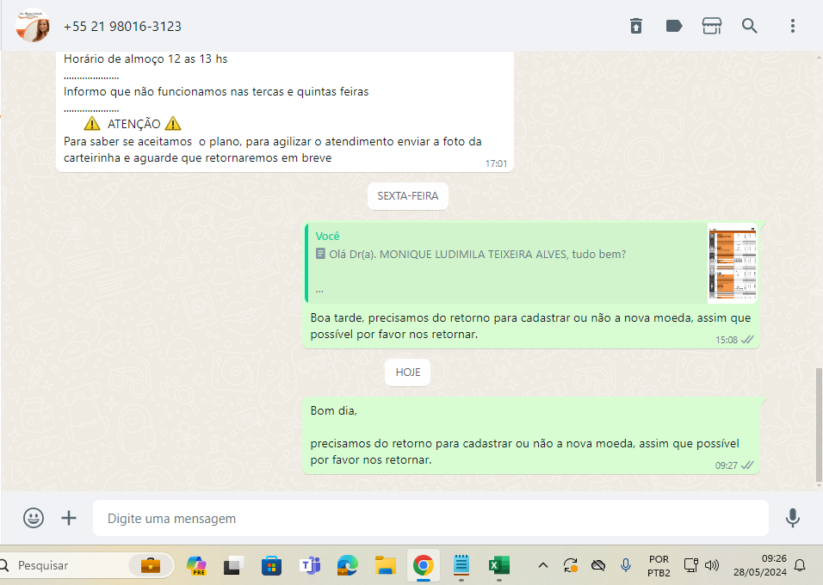Search within this conversation

coord(750,26)
